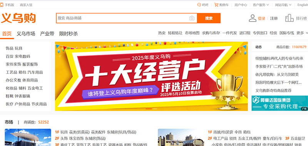
Task: Open the mobile version phone icon
Action: coord(2,5)
